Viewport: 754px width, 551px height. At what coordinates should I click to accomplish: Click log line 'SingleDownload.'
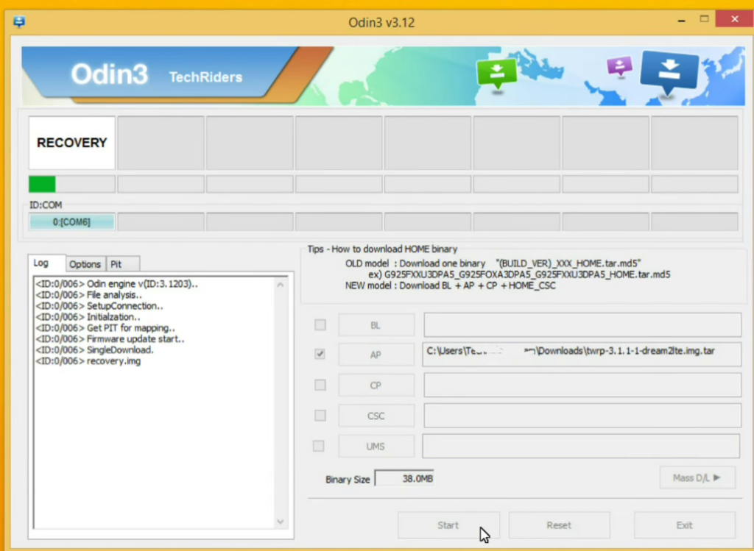coord(94,350)
